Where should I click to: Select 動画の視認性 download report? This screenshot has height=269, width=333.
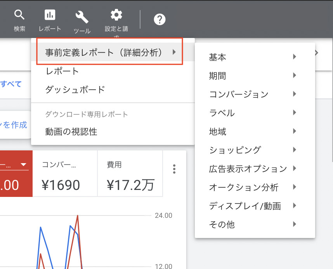coord(71,132)
